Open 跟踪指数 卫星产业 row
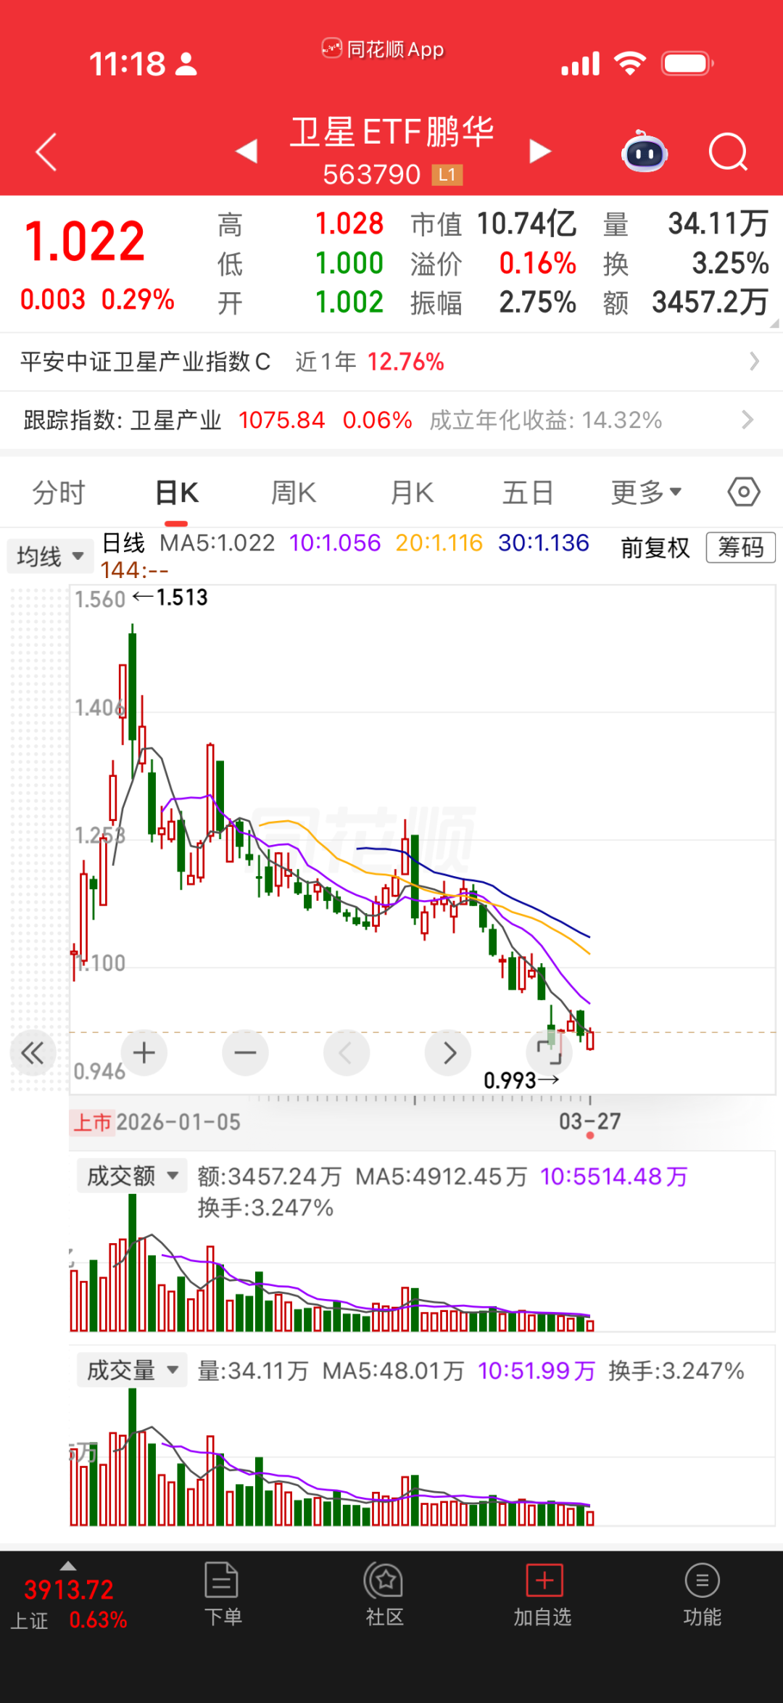The image size is (783, 1703). coord(391,420)
